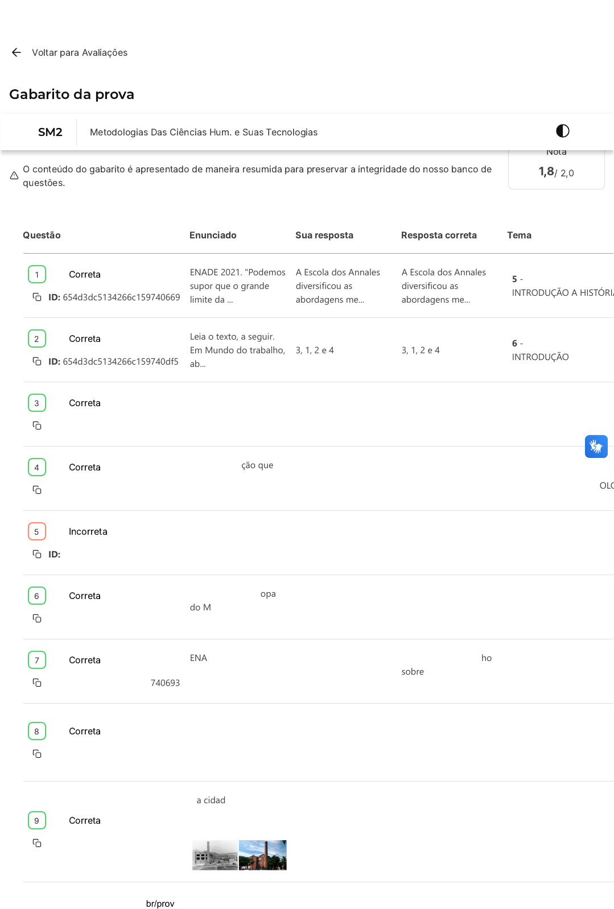Screen dimensions: 614x909
Task: Copy the ID of question 9
Action: point(37,843)
